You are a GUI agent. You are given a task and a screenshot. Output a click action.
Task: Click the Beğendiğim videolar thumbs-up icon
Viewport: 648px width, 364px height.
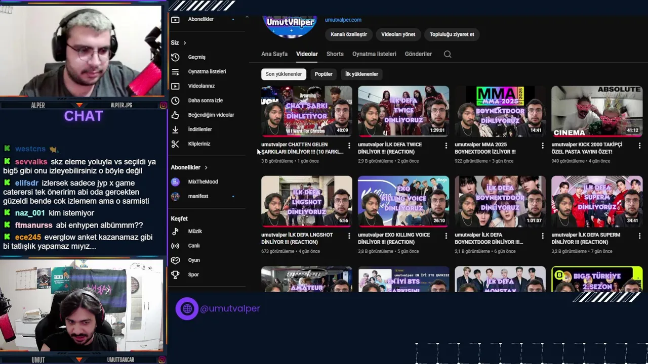click(175, 115)
